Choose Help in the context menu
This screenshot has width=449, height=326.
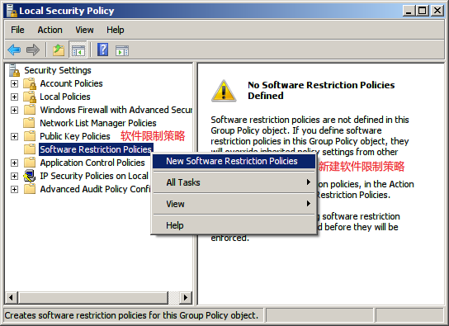(x=234, y=225)
